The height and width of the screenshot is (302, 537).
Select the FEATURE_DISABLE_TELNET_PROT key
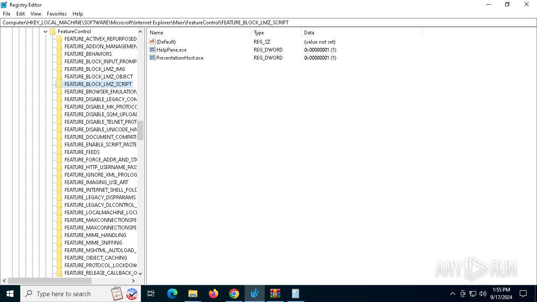[101, 122]
